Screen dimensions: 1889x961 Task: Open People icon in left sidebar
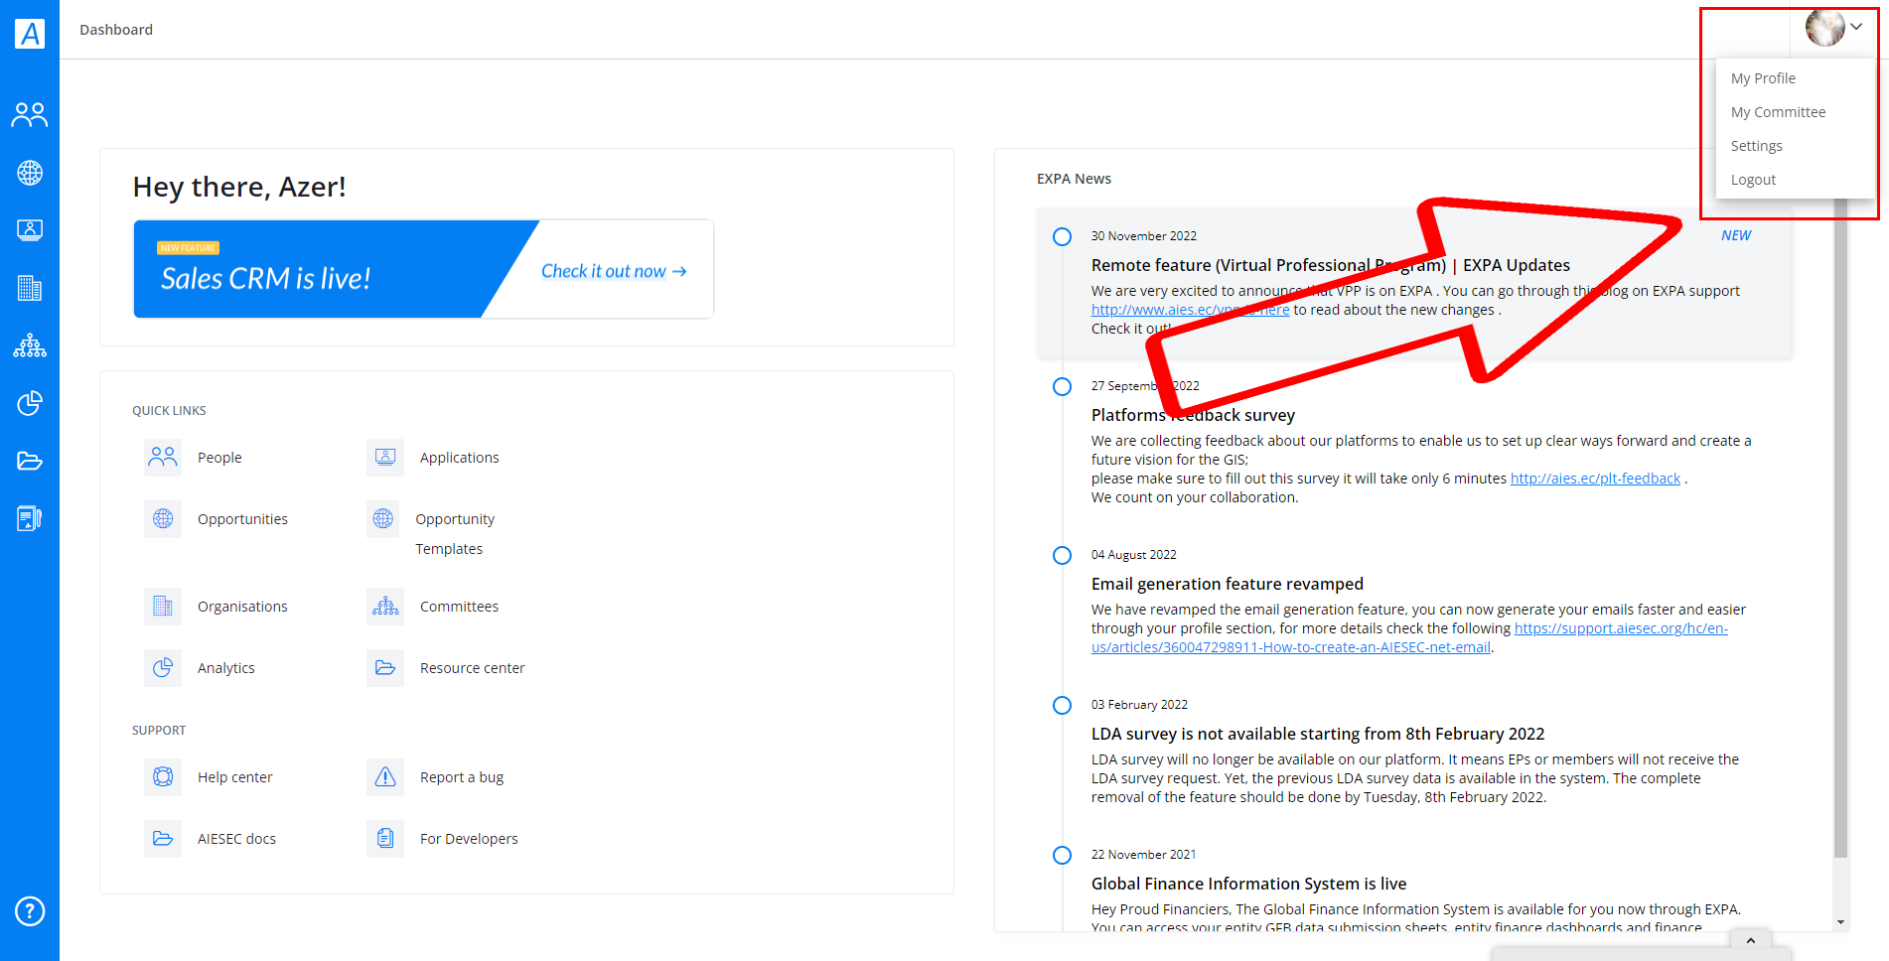tap(30, 115)
